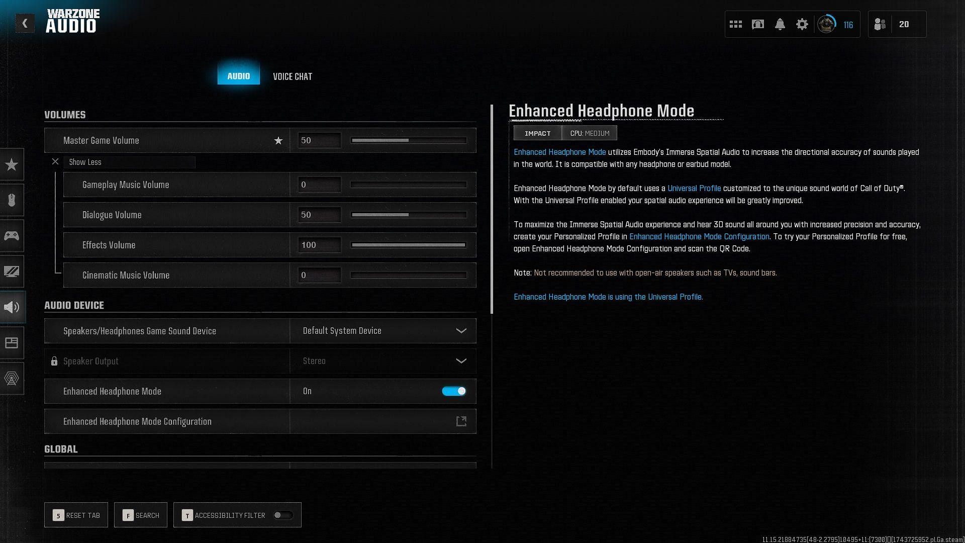Click the lock icon on Speaker Output
Viewport: 965px width, 543px height.
54,361
